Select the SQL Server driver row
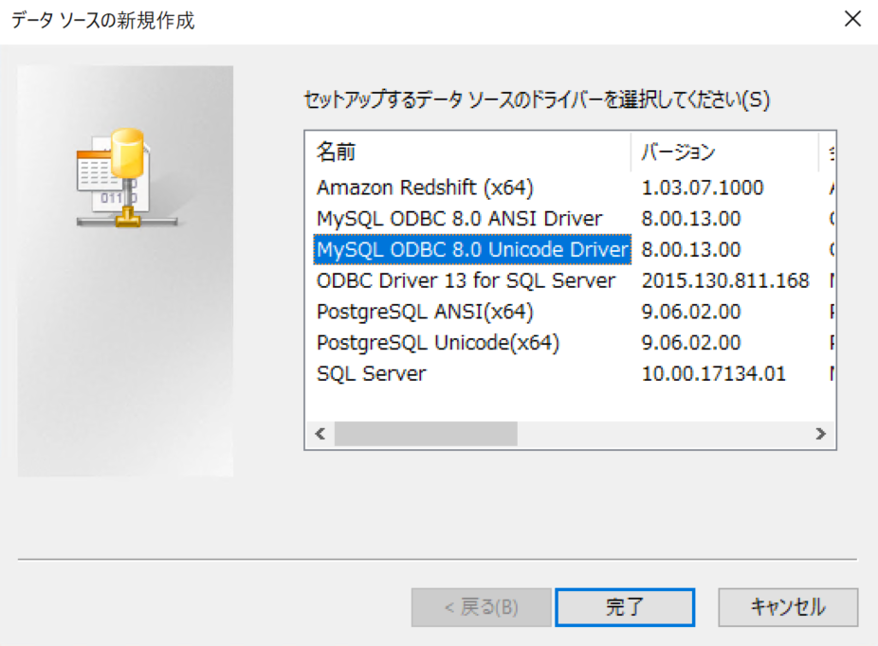 (372, 373)
